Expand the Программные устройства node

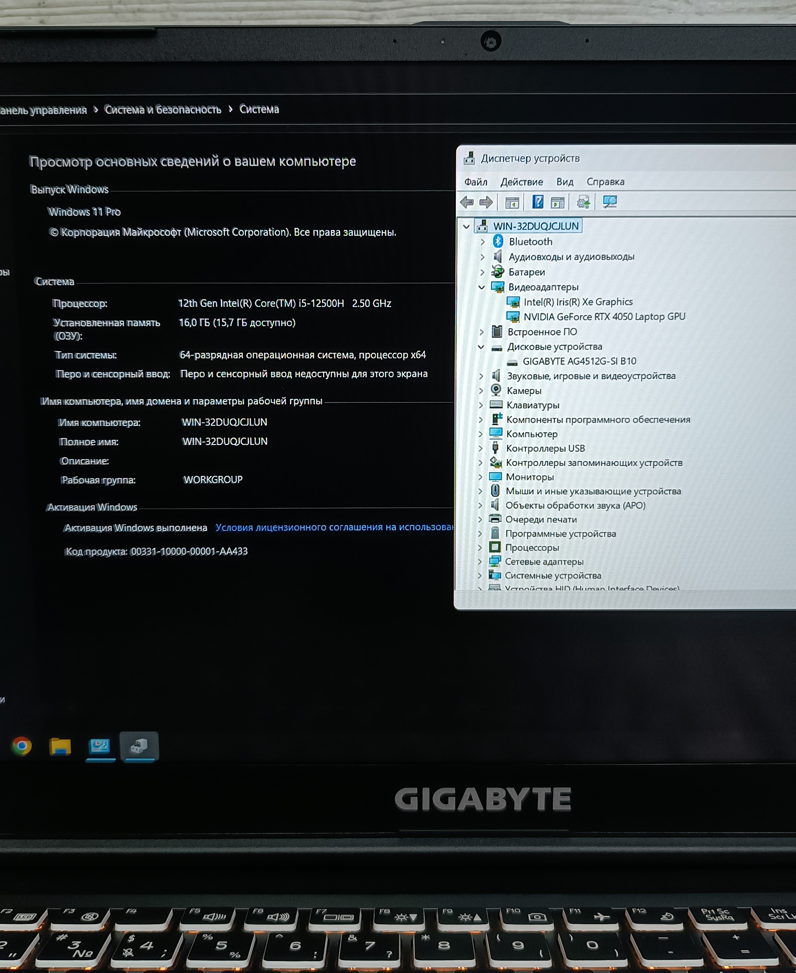480,533
